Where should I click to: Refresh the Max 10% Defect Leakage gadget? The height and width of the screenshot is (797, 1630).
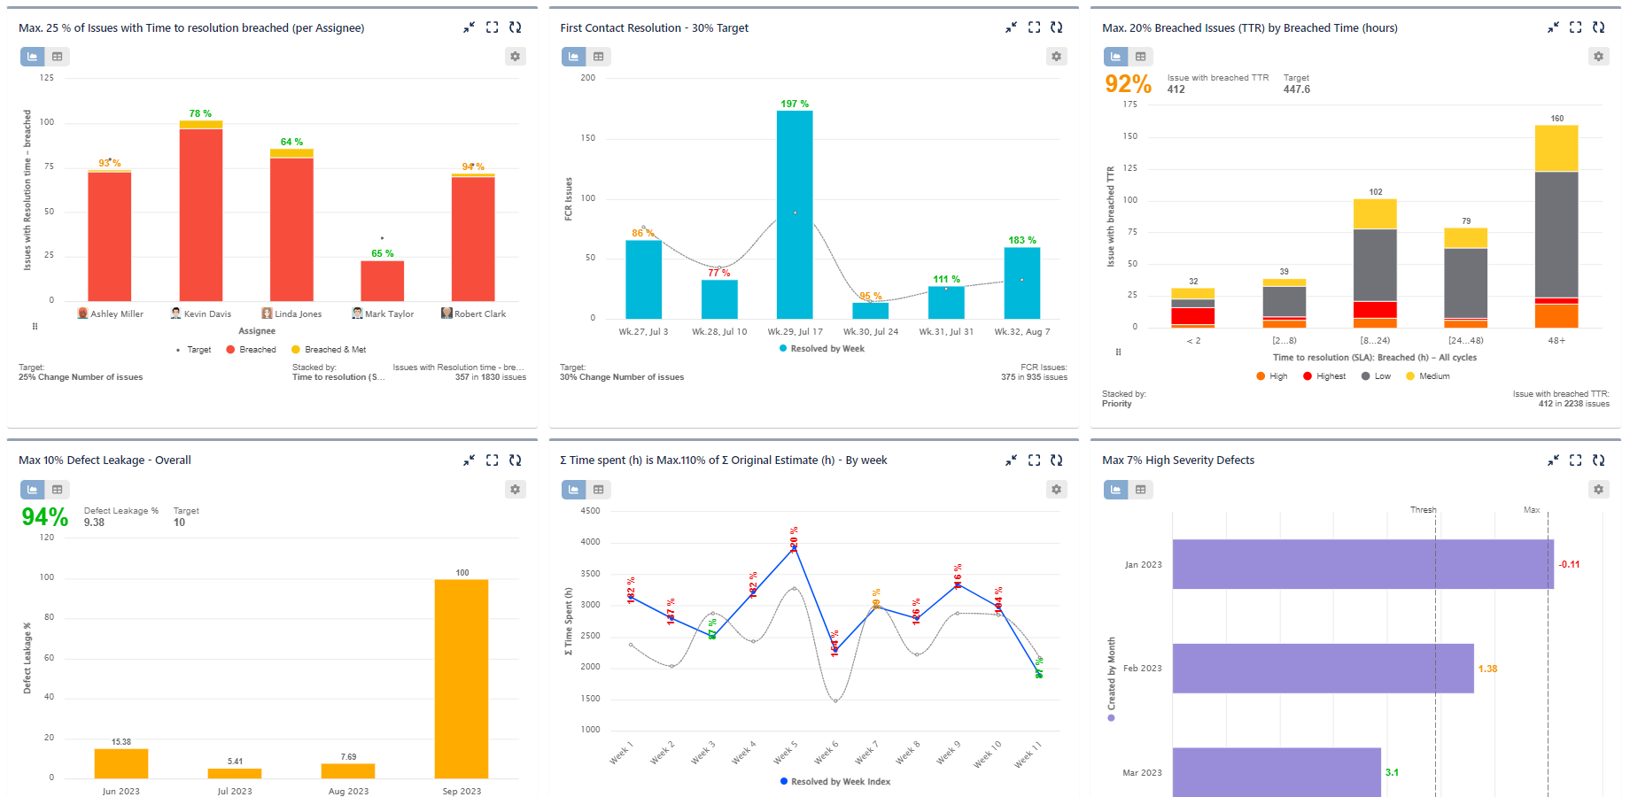click(x=515, y=460)
